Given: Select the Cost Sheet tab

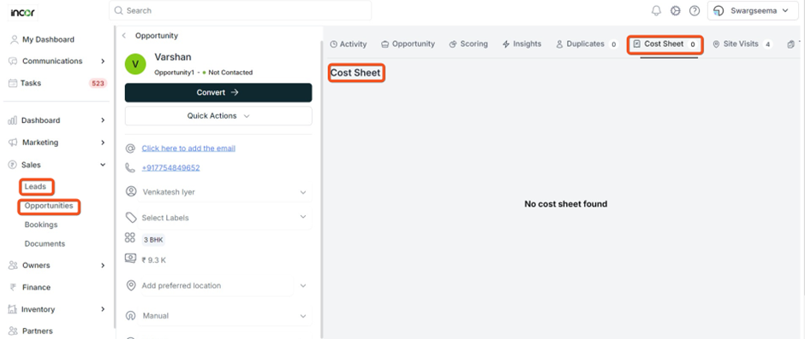Looking at the screenshot, I should [x=665, y=44].
